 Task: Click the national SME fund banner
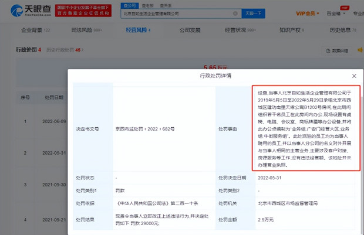click(83, 11)
